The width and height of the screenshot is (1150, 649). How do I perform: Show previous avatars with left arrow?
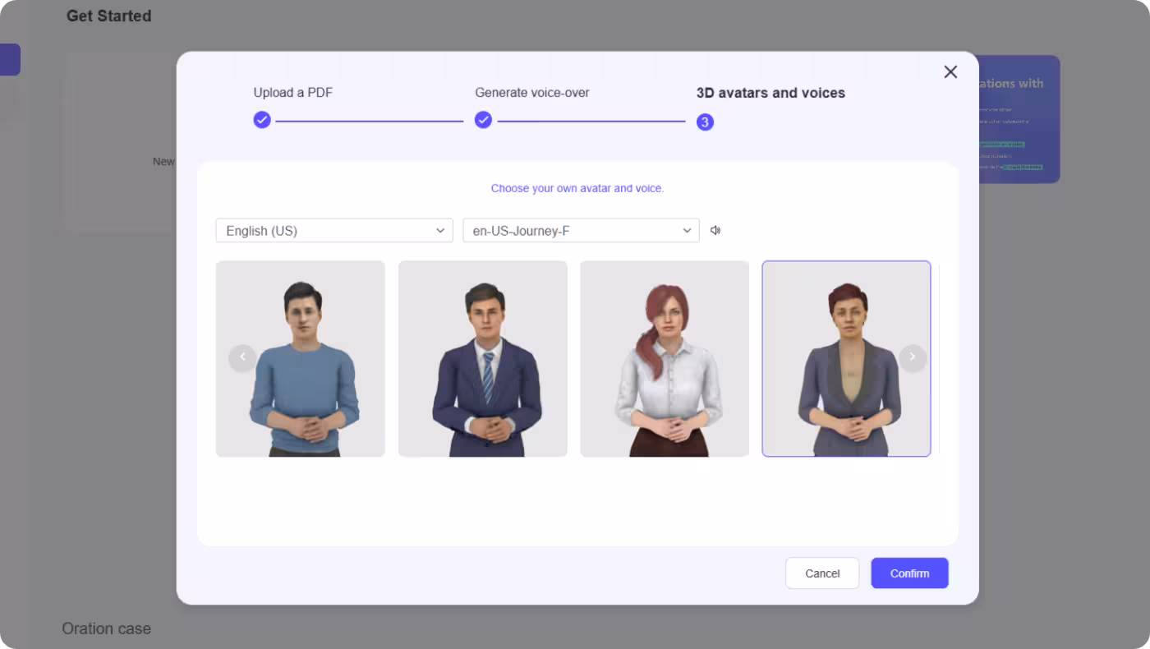click(x=242, y=358)
